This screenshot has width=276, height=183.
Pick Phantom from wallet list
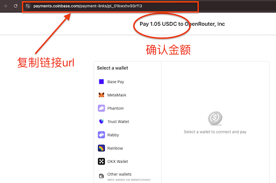pyautogui.click(x=115, y=108)
